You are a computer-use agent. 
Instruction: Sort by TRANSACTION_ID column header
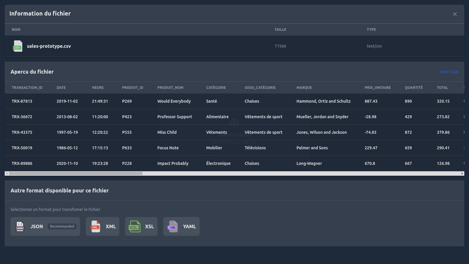(27, 87)
